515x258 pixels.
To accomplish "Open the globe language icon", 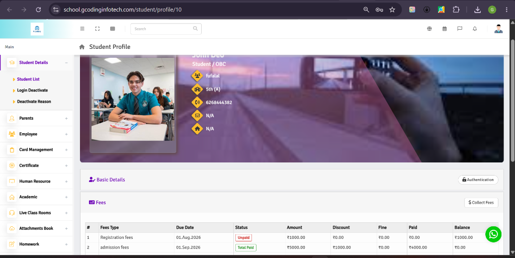I will [430, 29].
